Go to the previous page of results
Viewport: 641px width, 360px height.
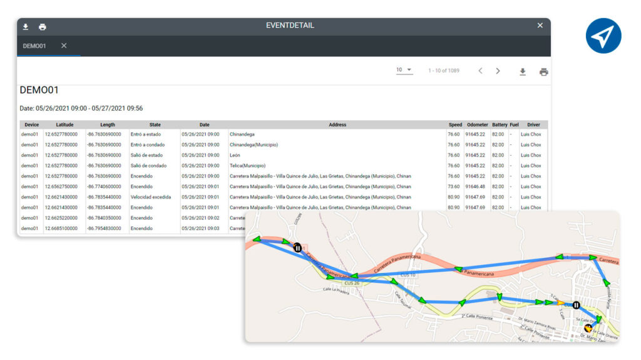pyautogui.click(x=480, y=71)
